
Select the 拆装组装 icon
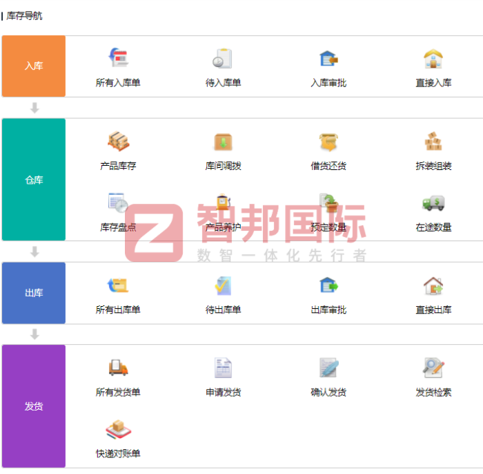(433, 142)
